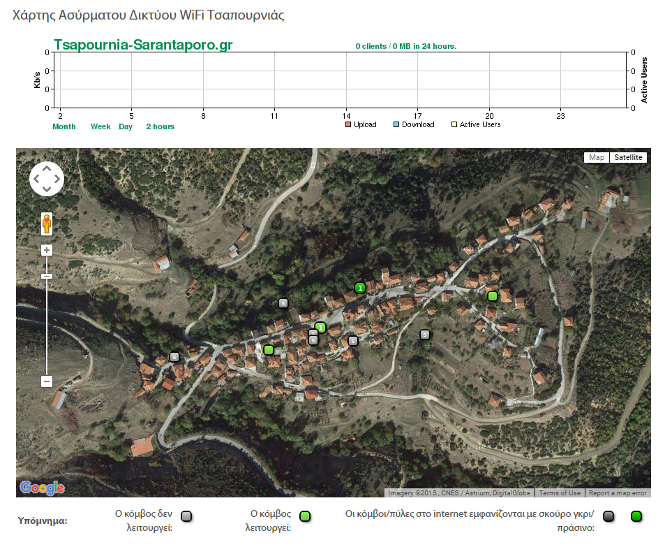Toggle the Upload legend series
The height and width of the screenshot is (547, 665).
tap(361, 124)
